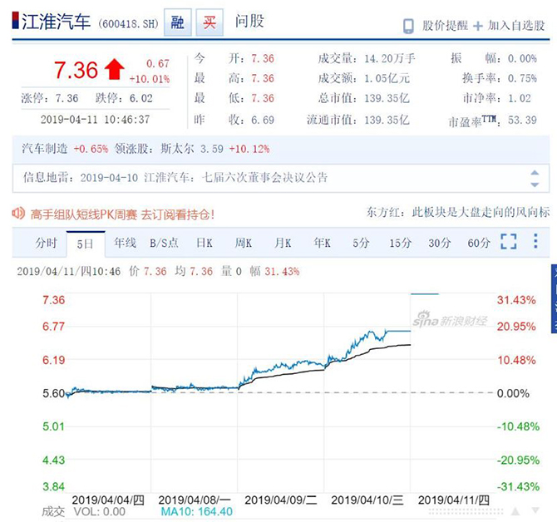
Task: Click the 昨收 6.69 value
Action: [x=263, y=120]
